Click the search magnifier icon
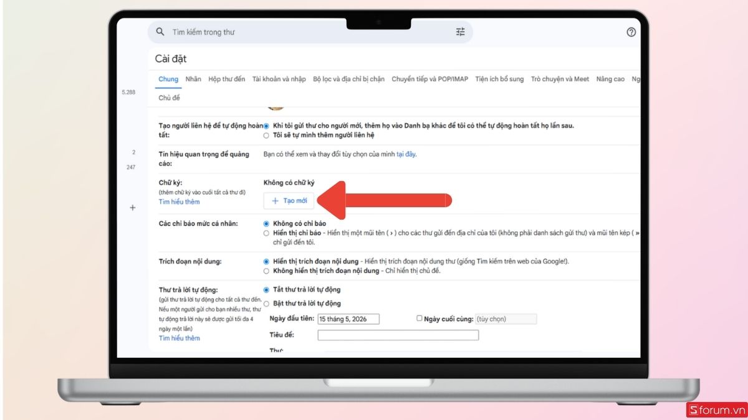 [160, 32]
